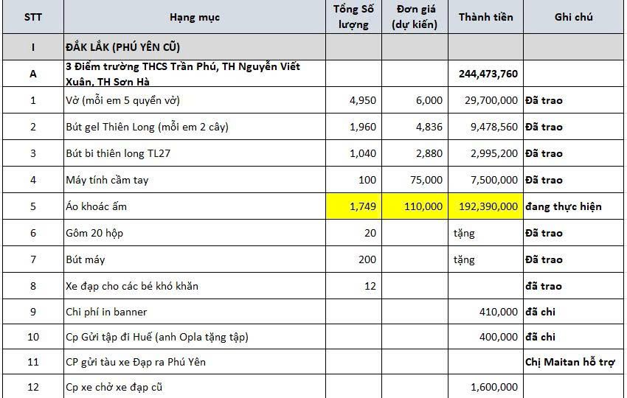Select the yellow cell with 192,390,000

485,206
